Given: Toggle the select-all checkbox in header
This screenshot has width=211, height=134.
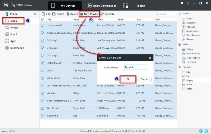Looking at the screenshot, I should (x=43, y=20).
